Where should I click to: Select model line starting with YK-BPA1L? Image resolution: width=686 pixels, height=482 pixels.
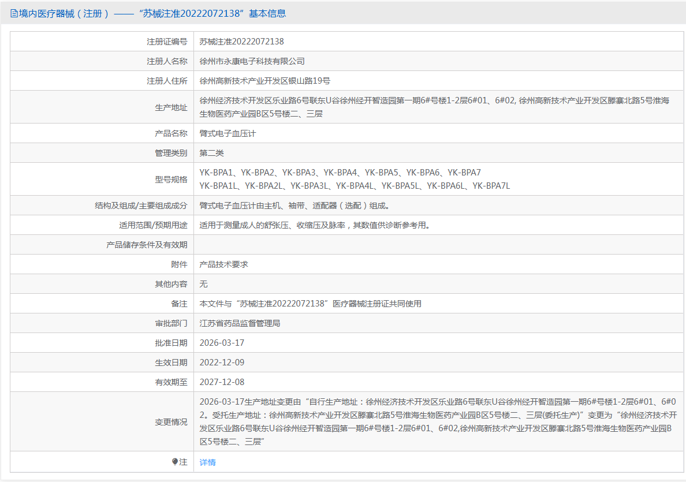point(355,186)
